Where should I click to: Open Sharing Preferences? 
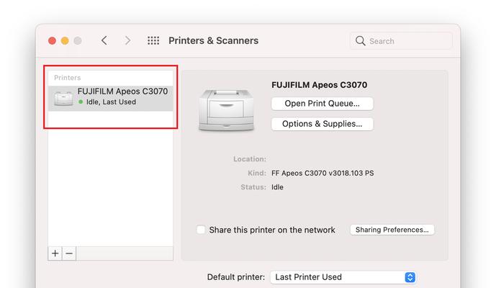pos(392,230)
